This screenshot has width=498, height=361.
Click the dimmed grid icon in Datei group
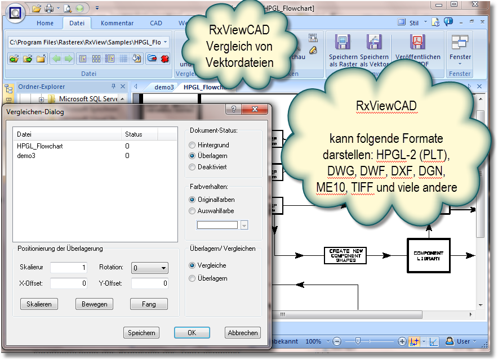tap(123, 58)
